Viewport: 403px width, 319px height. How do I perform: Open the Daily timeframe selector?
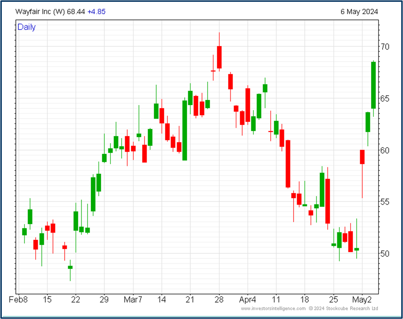[26, 27]
